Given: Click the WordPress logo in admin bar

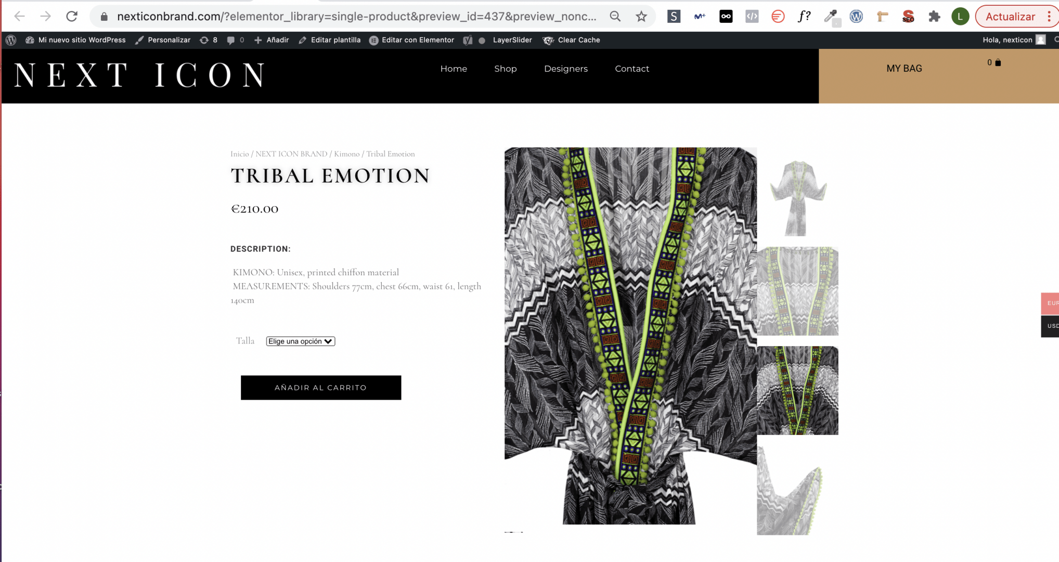Looking at the screenshot, I should [11, 40].
